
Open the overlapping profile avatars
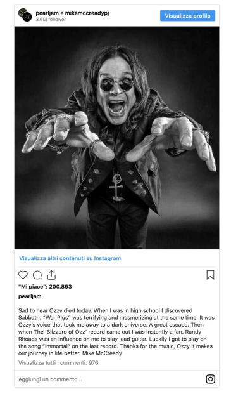click(x=25, y=15)
